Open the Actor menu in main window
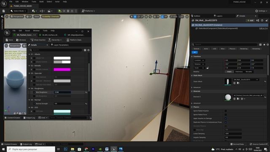 [57, 2]
